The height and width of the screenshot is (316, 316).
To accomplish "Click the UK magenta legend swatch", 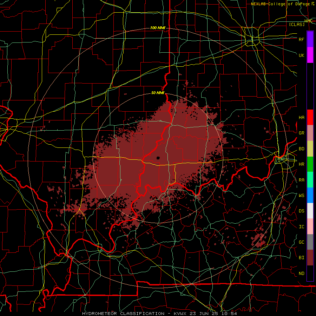I will (x=310, y=55).
